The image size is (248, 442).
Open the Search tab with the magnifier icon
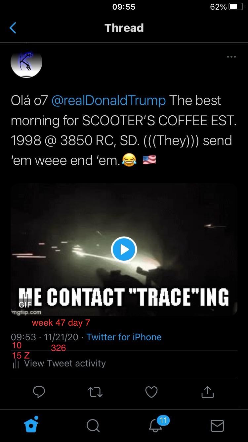point(93,425)
